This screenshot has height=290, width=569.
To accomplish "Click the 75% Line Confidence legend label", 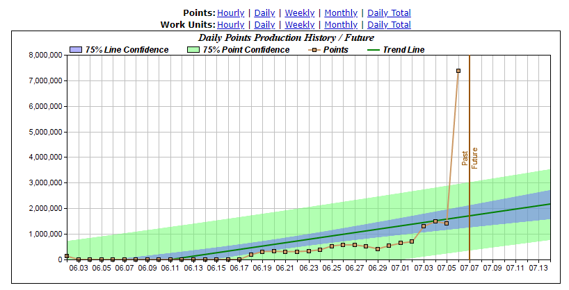I will 127,49.
